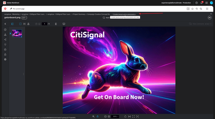Click the page number field

pos(44,24)
